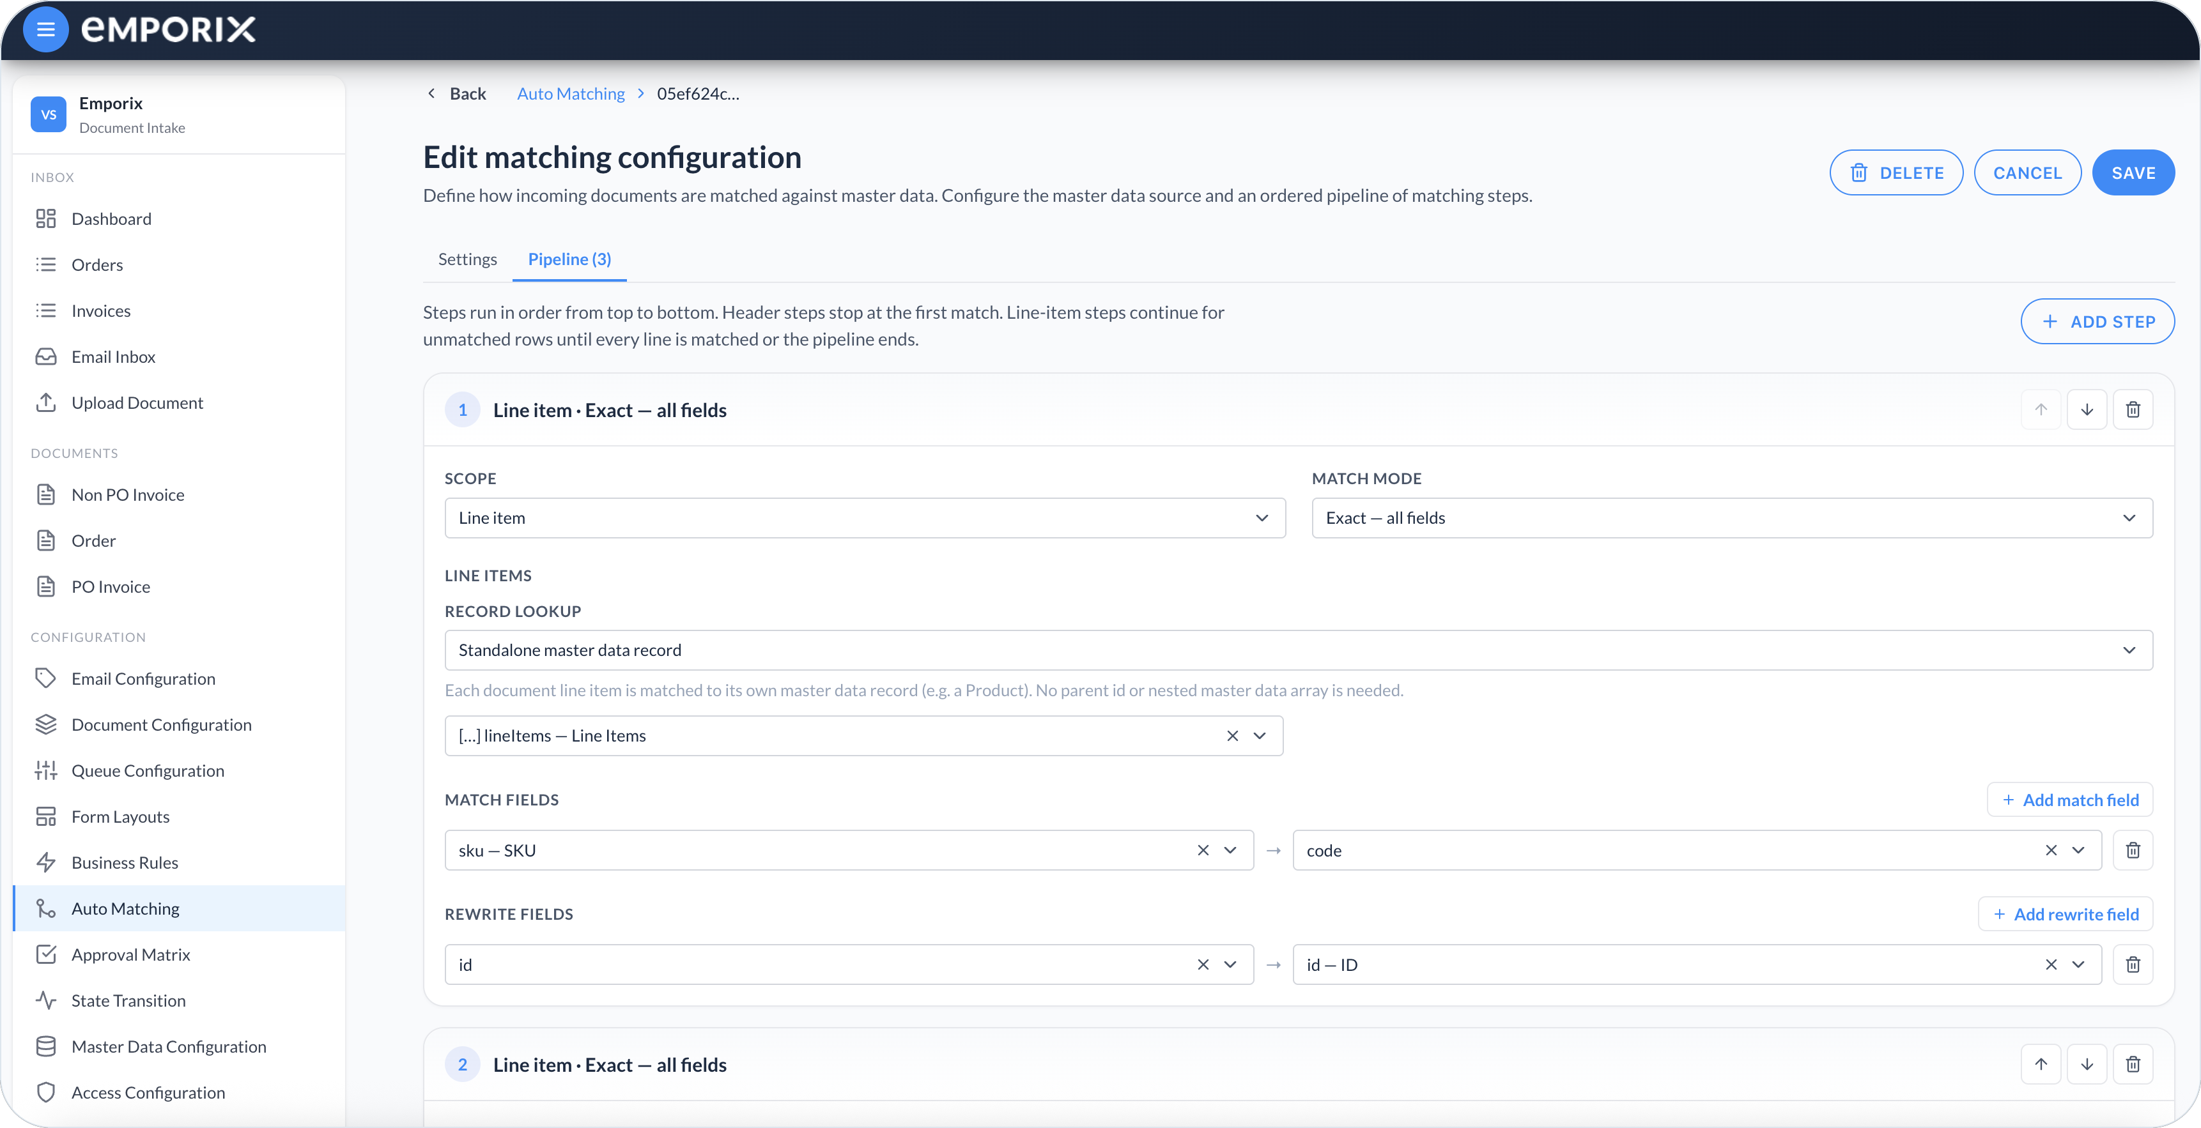Expand the id — ID dropdown chevron
The height and width of the screenshot is (1128, 2201).
pyautogui.click(x=2078, y=965)
